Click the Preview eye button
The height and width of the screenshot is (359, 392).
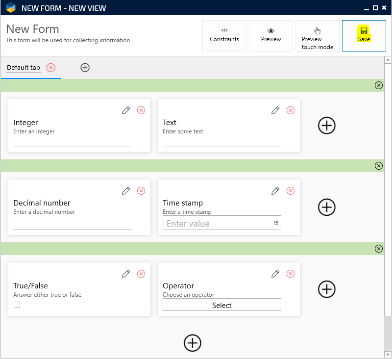click(x=270, y=35)
